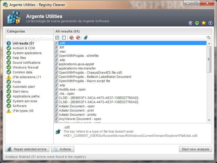Click green check icon beside Fonts
The image size is (217, 163).
(x=9, y=82)
